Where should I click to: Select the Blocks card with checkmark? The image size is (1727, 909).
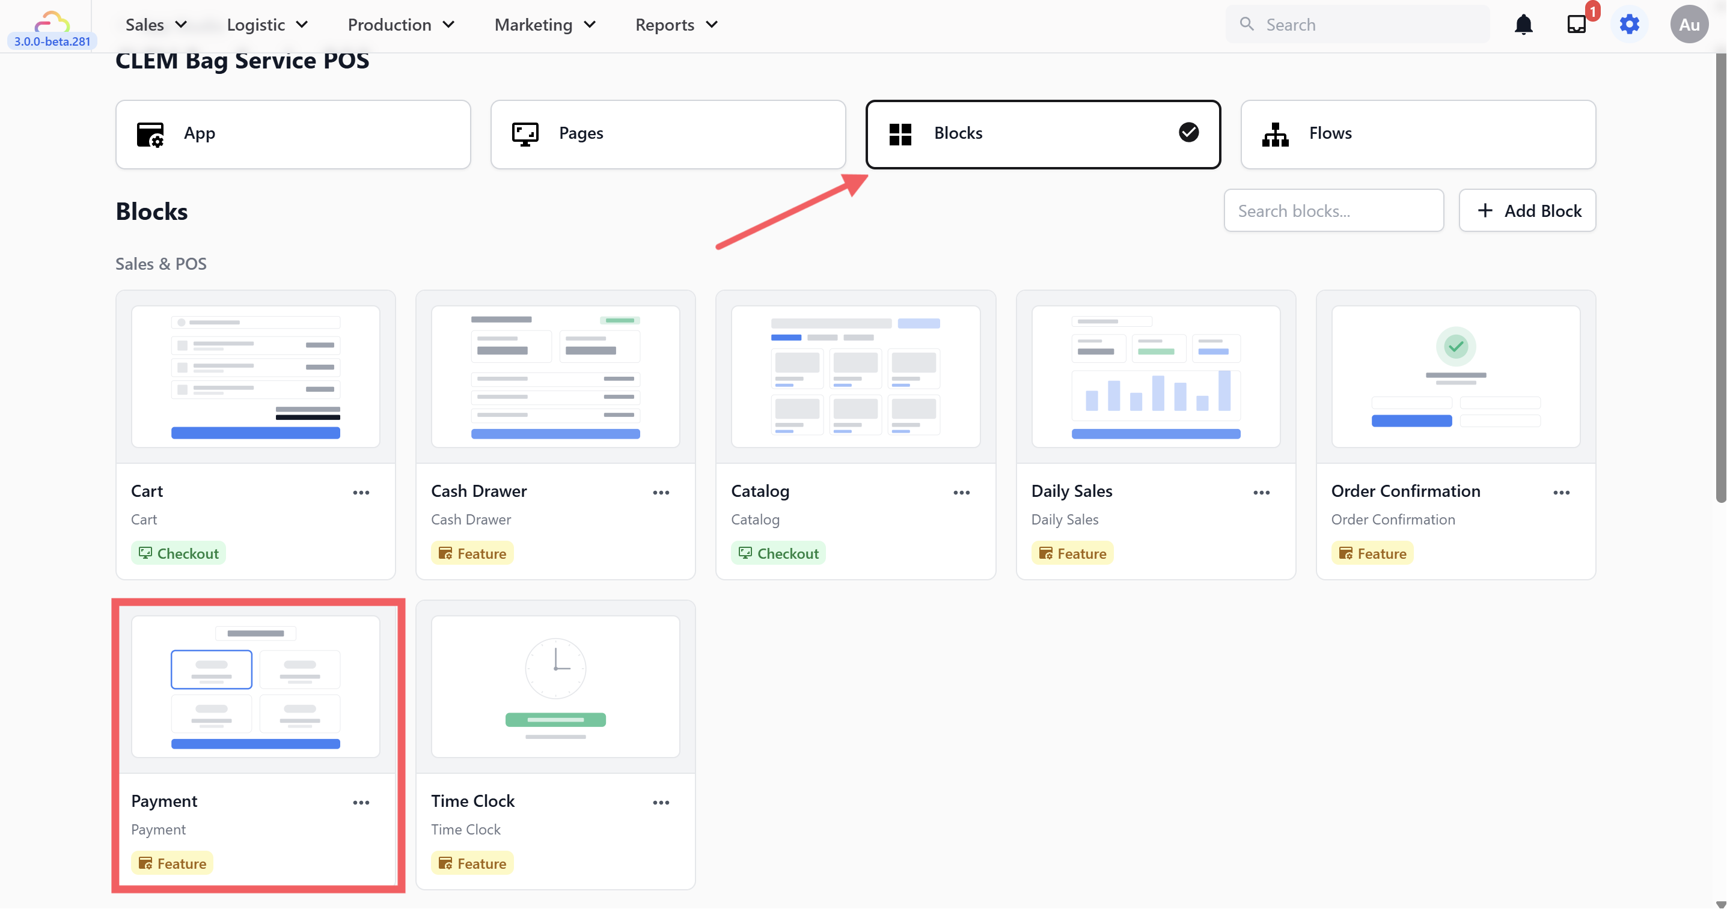1042,134
